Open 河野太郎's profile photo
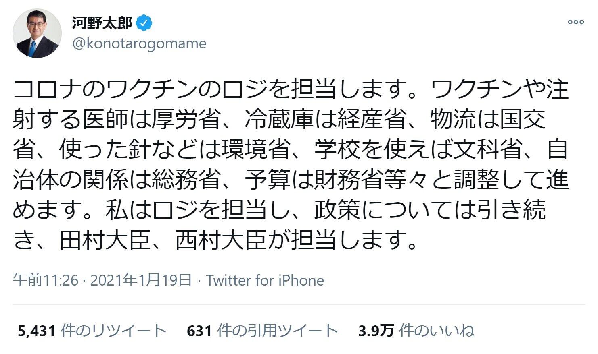Image resolution: width=598 pixels, height=354 pixels. pyautogui.click(x=37, y=33)
